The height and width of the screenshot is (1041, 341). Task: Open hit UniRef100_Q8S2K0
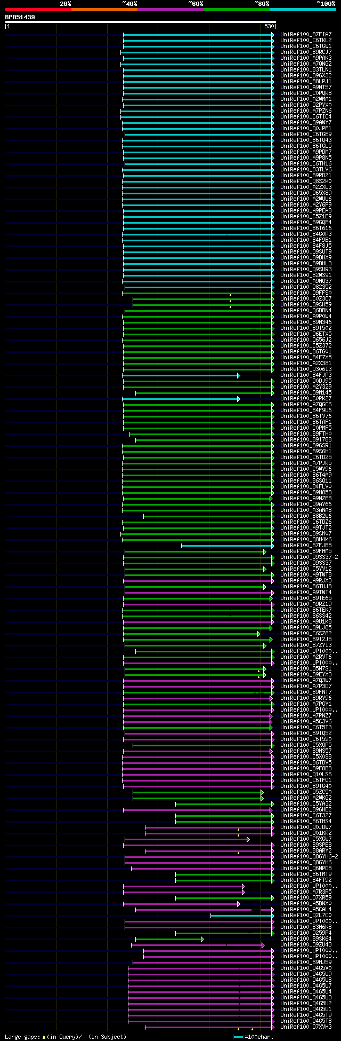tap(306, 181)
